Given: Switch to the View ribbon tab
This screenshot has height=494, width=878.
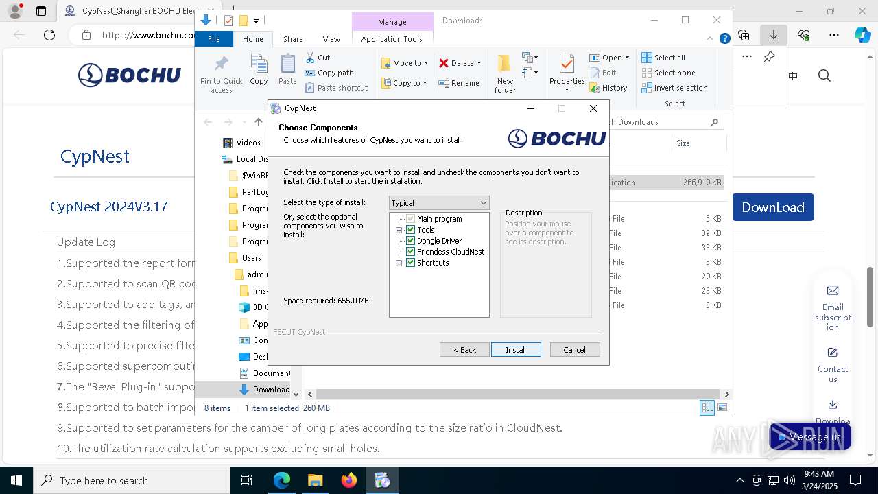Looking at the screenshot, I should pyautogui.click(x=331, y=39).
